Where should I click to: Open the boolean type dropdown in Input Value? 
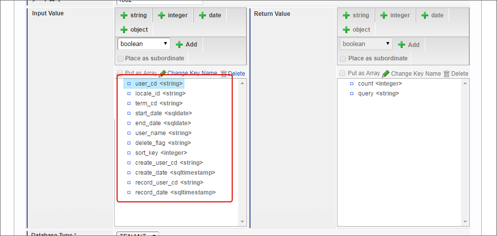[x=144, y=44]
